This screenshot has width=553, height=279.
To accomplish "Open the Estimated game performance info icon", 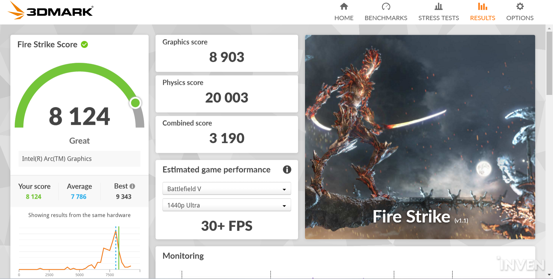I will pyautogui.click(x=287, y=170).
